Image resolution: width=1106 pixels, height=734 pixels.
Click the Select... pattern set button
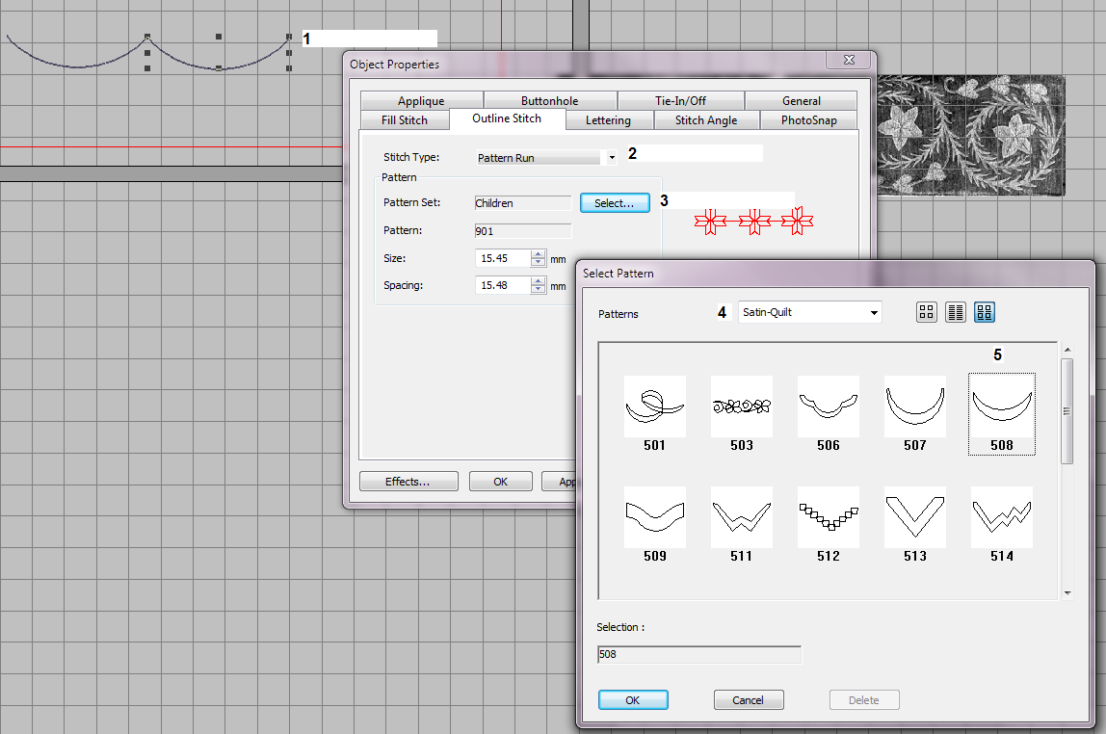tap(615, 203)
